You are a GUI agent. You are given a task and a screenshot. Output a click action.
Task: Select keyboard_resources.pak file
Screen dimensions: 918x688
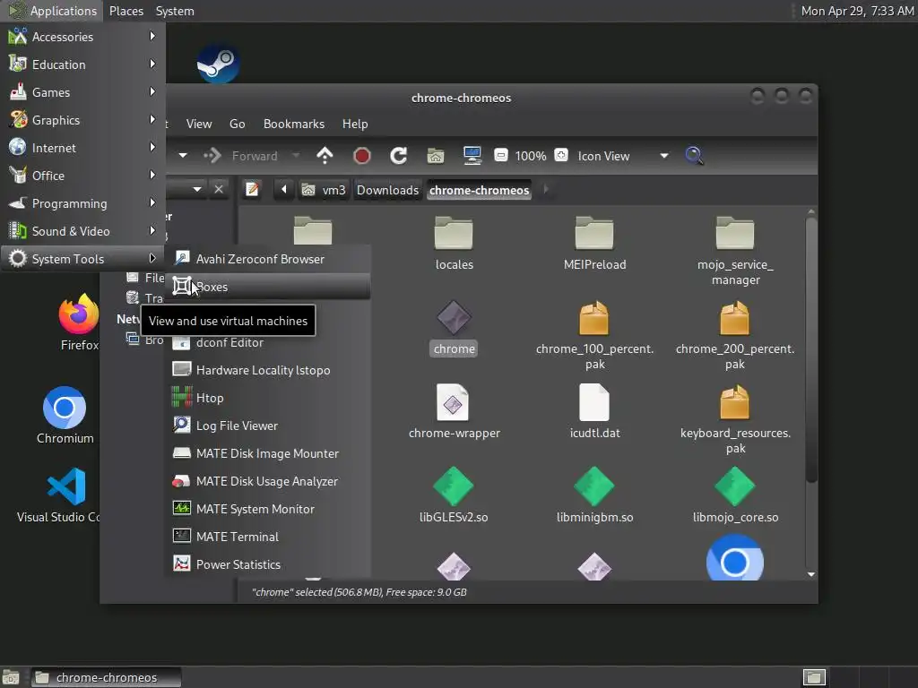[735, 419]
